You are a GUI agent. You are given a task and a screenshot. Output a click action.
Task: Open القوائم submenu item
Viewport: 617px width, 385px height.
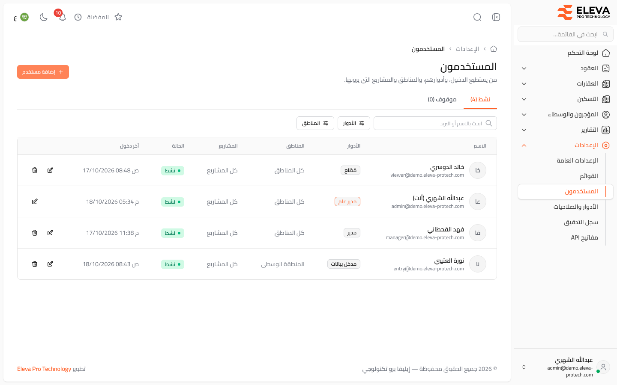[589, 176]
